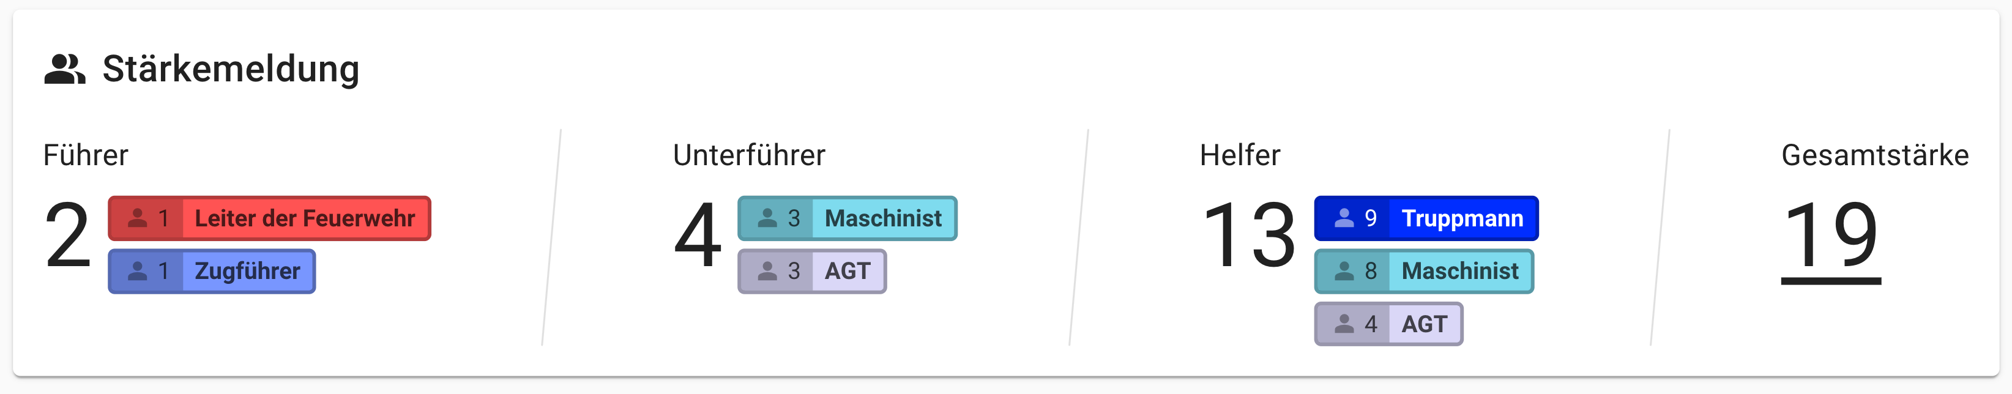
Task: Click person icon on Truppmann badge
Action: pyautogui.click(x=1344, y=218)
